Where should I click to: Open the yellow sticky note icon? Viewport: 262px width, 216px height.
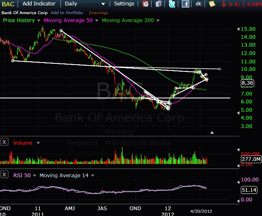point(212,4)
